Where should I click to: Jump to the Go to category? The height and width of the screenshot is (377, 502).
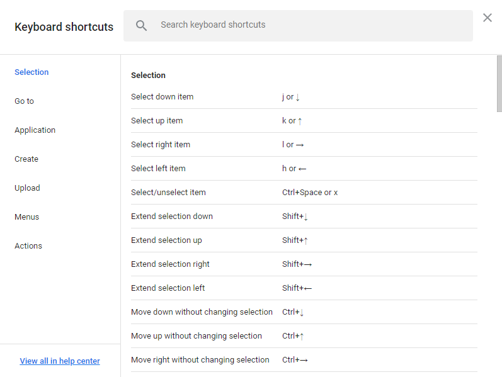[24, 101]
